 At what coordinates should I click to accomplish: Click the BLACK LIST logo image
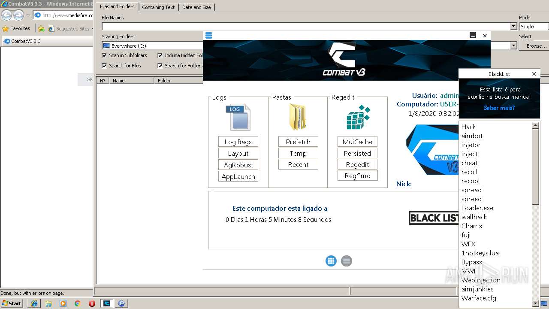[x=434, y=218]
